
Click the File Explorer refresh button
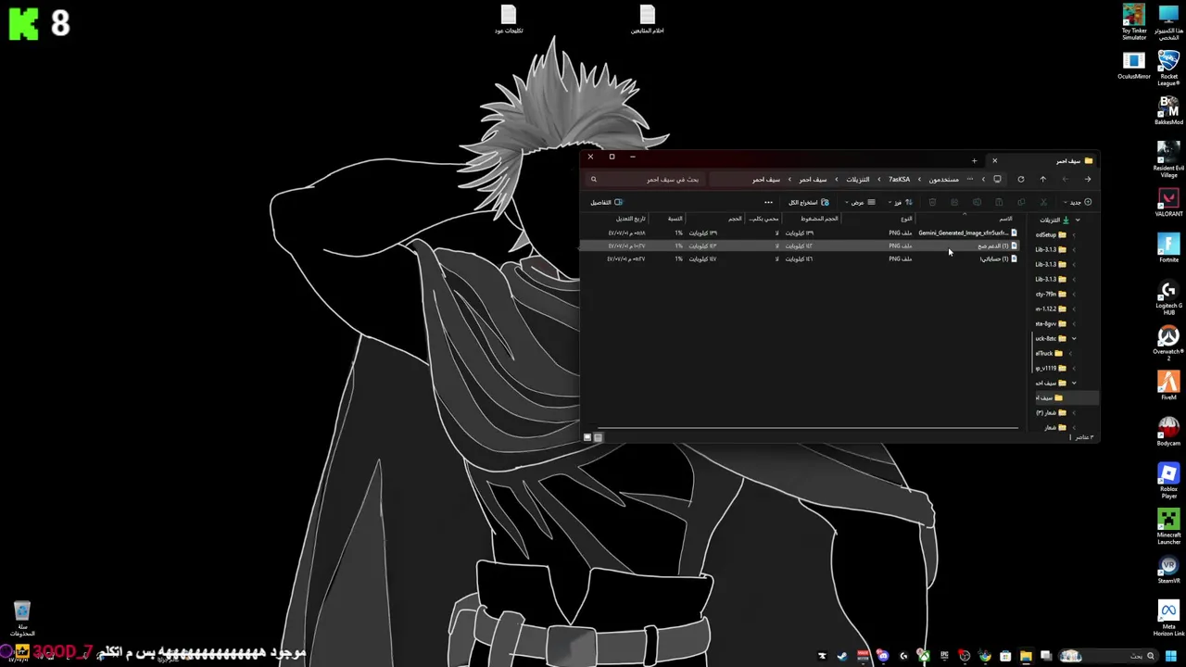tap(1021, 180)
